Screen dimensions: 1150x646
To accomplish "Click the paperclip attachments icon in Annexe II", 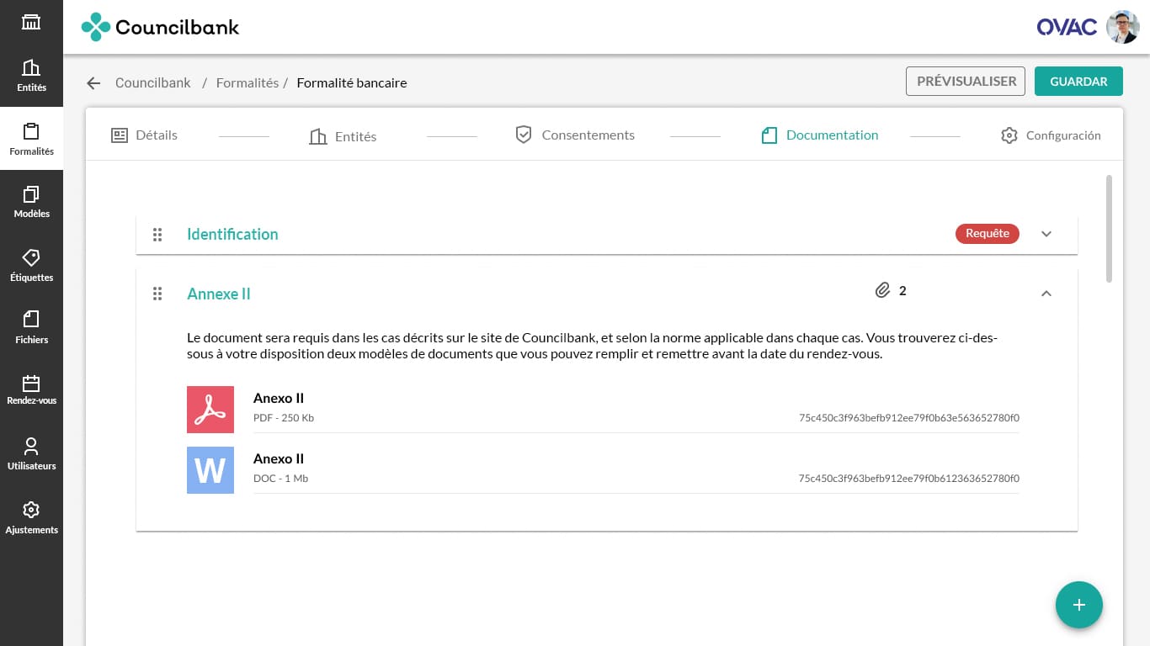I will coord(882,291).
